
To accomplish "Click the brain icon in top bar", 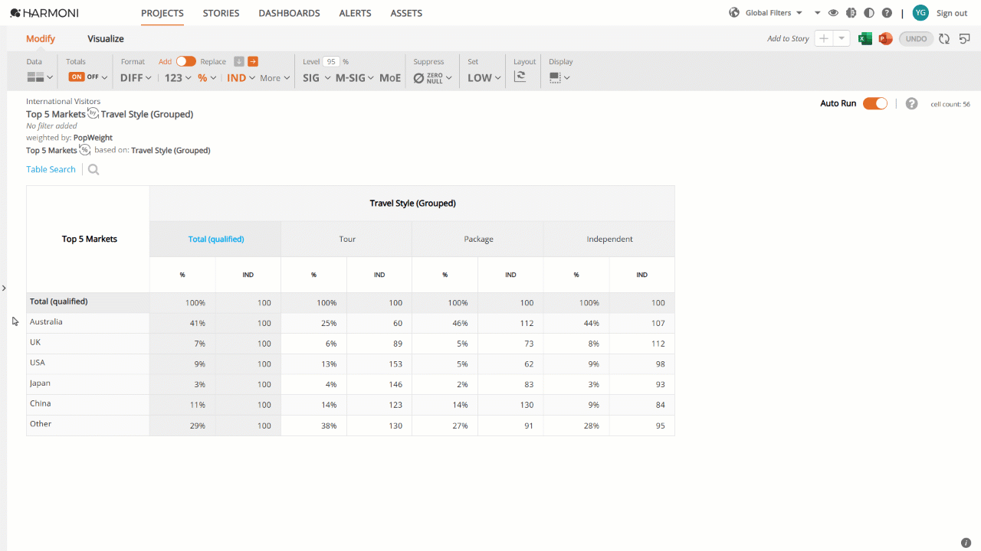I will pyautogui.click(x=851, y=13).
